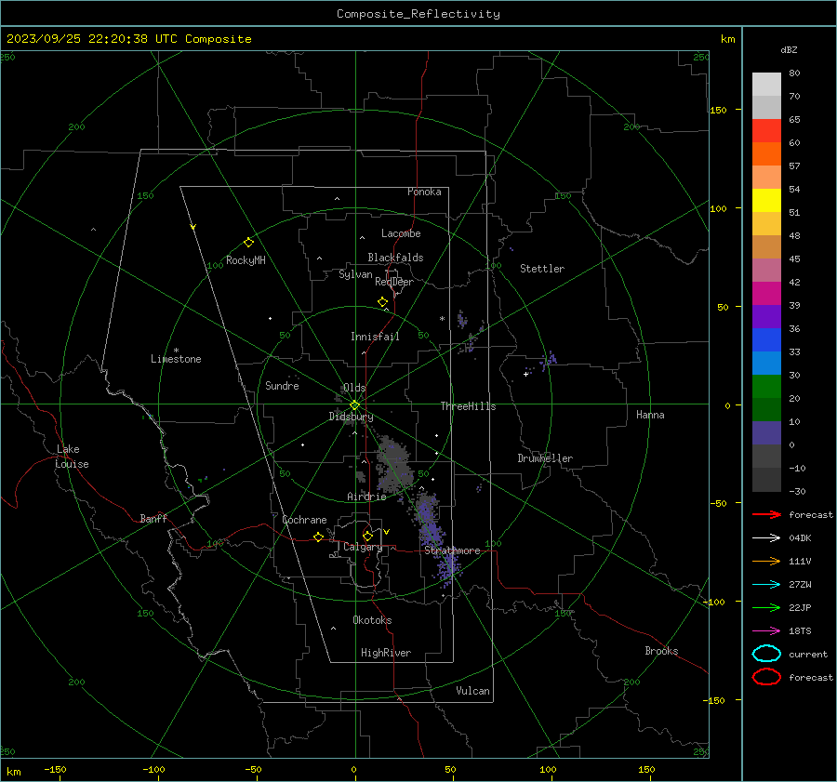Image resolution: width=837 pixels, height=782 pixels.
Task: Click the asterisk marker above Limestone
Action: 176,351
